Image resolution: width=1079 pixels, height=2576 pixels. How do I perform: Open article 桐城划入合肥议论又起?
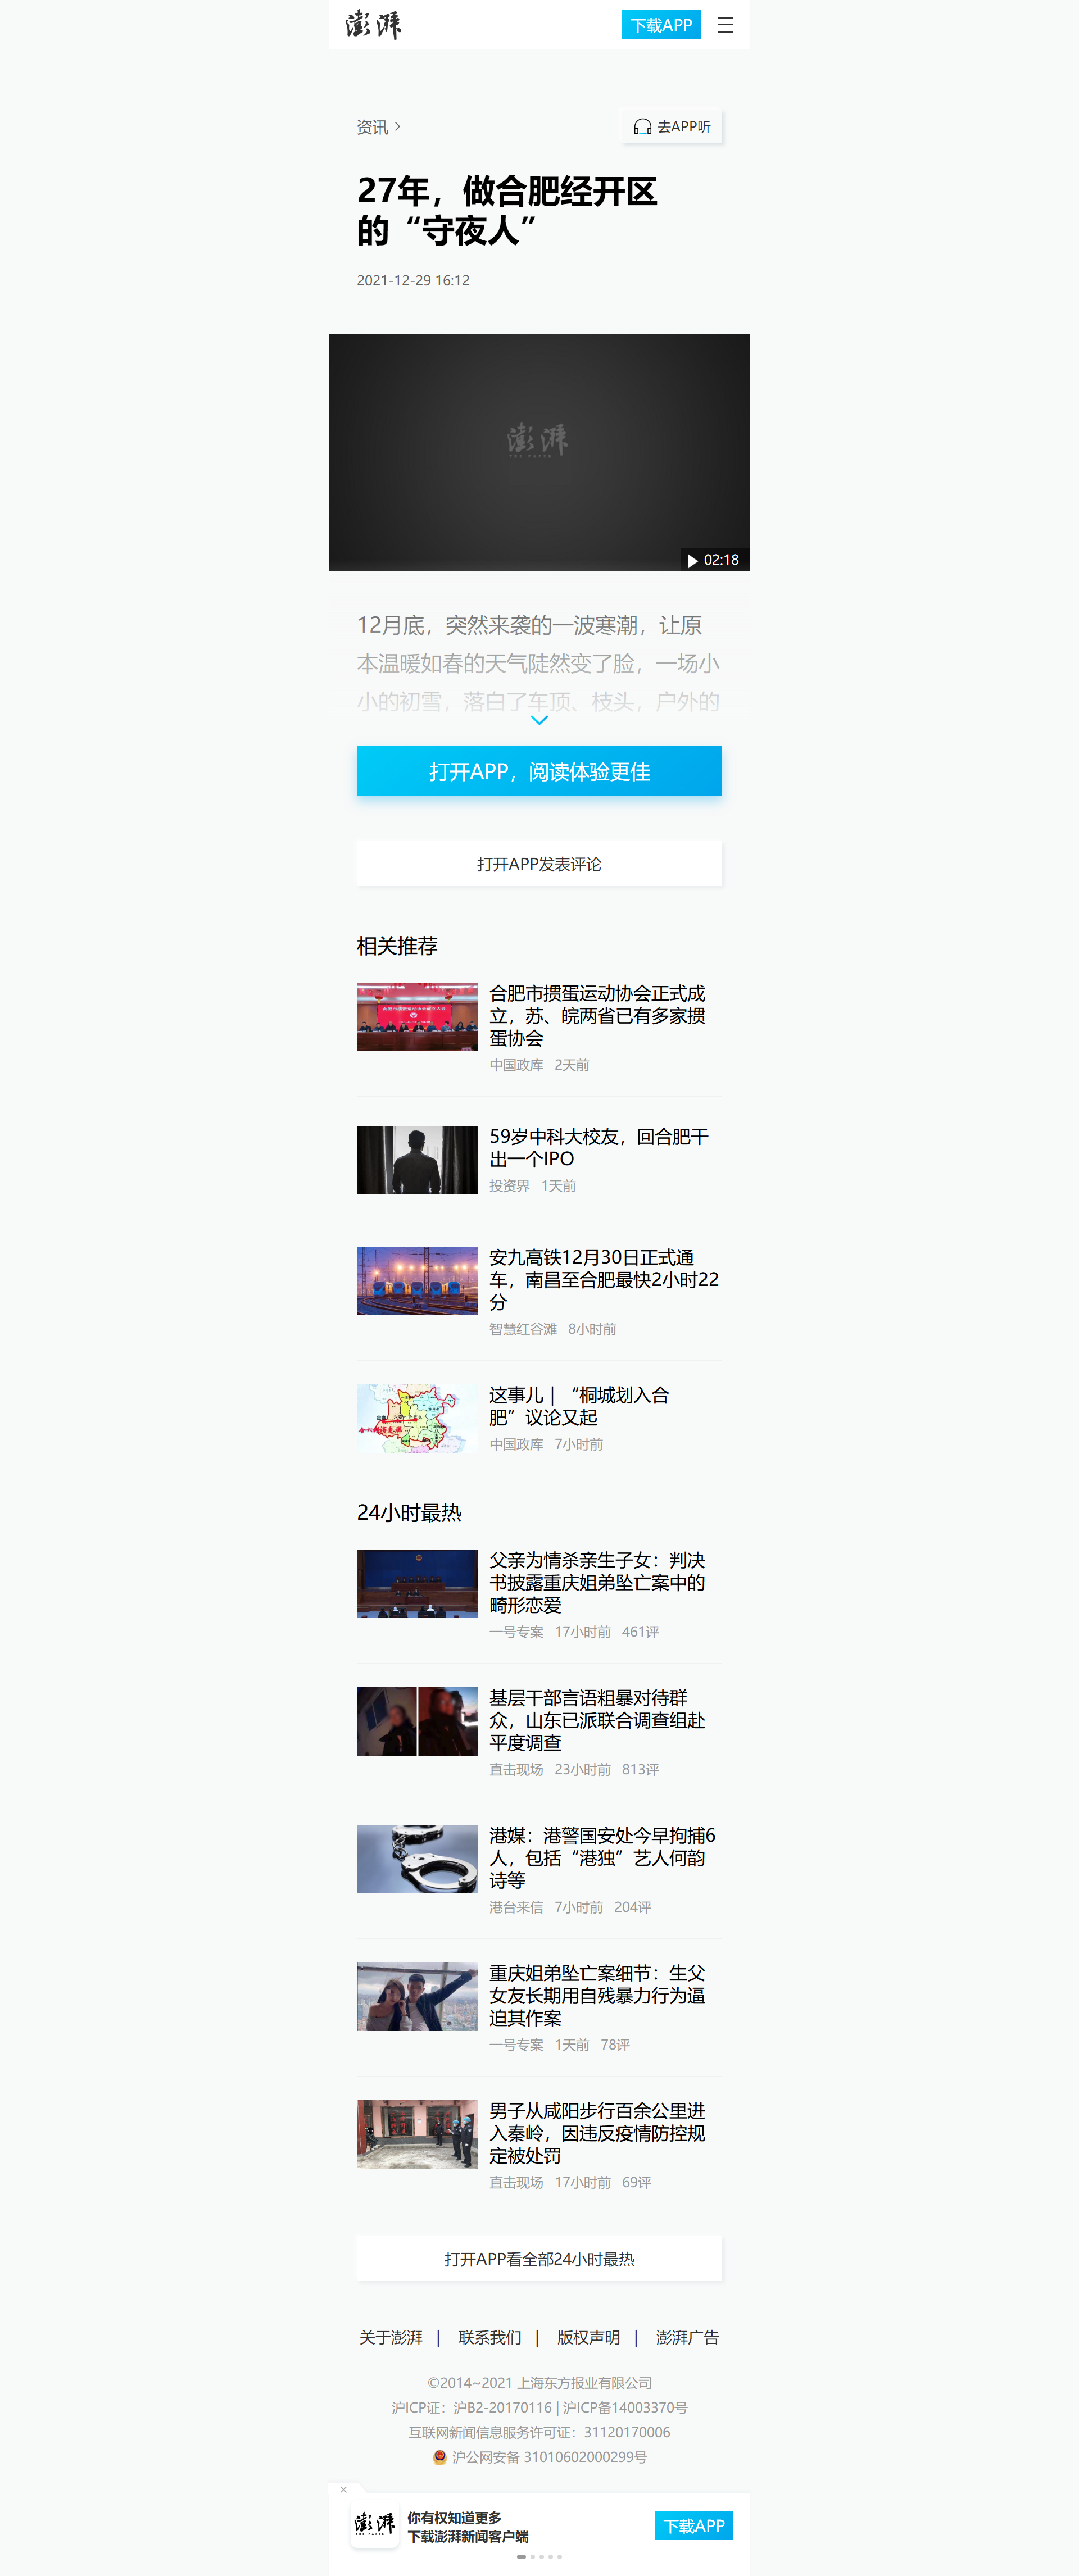[x=580, y=1406]
